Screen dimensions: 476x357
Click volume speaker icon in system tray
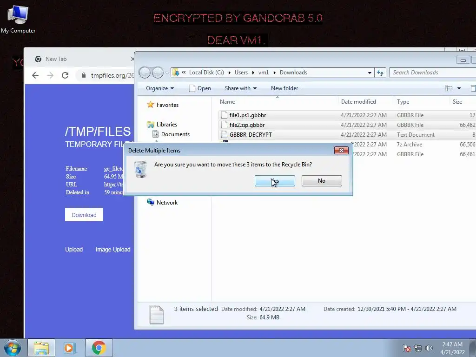pyautogui.click(x=429, y=348)
